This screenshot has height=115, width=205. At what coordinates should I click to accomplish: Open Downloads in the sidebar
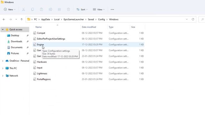16,42
